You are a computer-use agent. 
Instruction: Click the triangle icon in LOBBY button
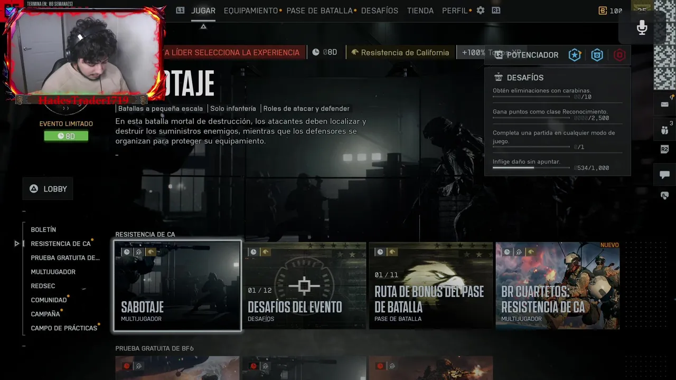(34, 188)
